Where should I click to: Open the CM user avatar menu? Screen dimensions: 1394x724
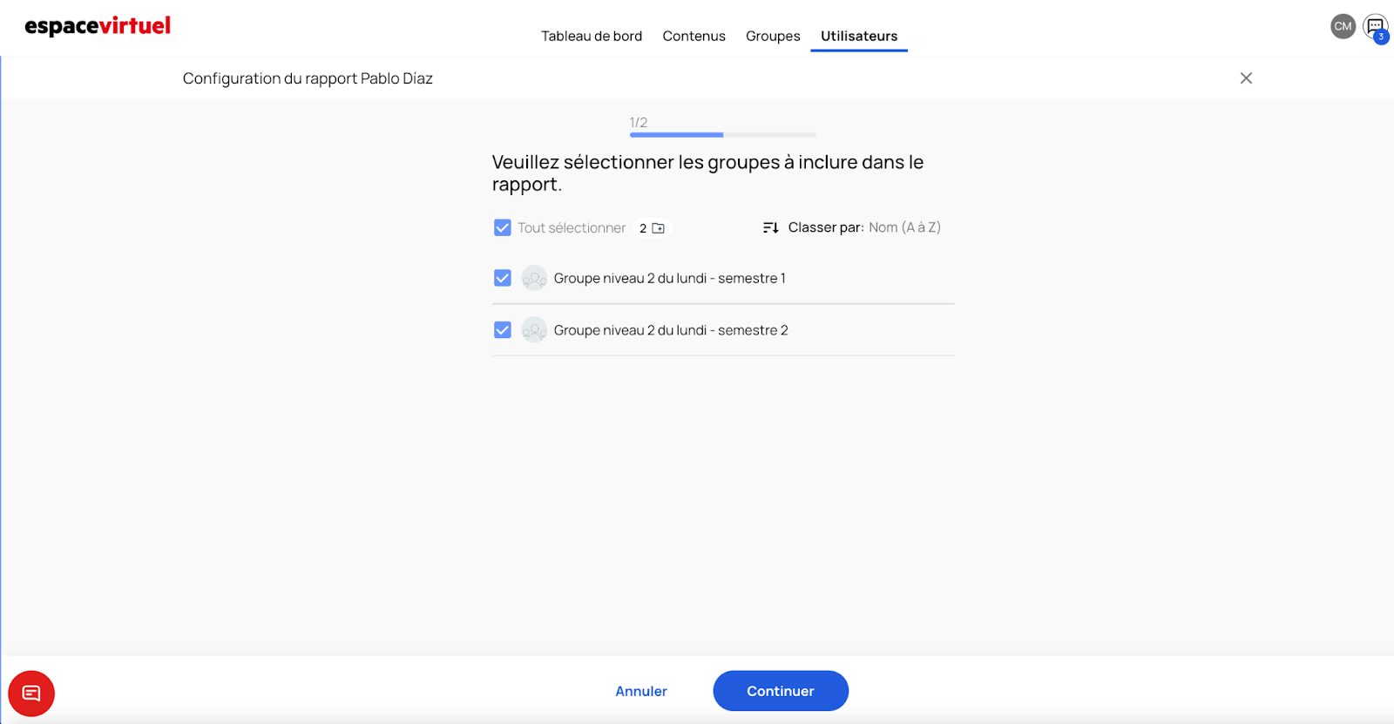(1343, 26)
